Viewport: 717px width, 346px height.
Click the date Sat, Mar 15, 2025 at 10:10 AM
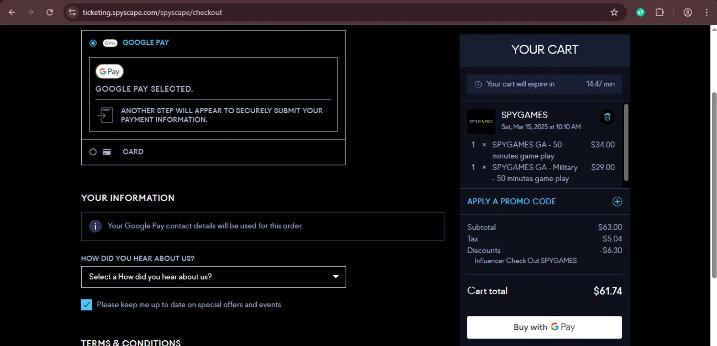click(541, 127)
